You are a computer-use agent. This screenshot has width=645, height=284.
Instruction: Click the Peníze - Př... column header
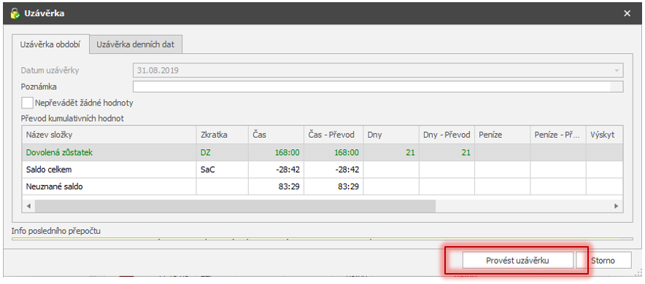pyautogui.click(x=558, y=135)
